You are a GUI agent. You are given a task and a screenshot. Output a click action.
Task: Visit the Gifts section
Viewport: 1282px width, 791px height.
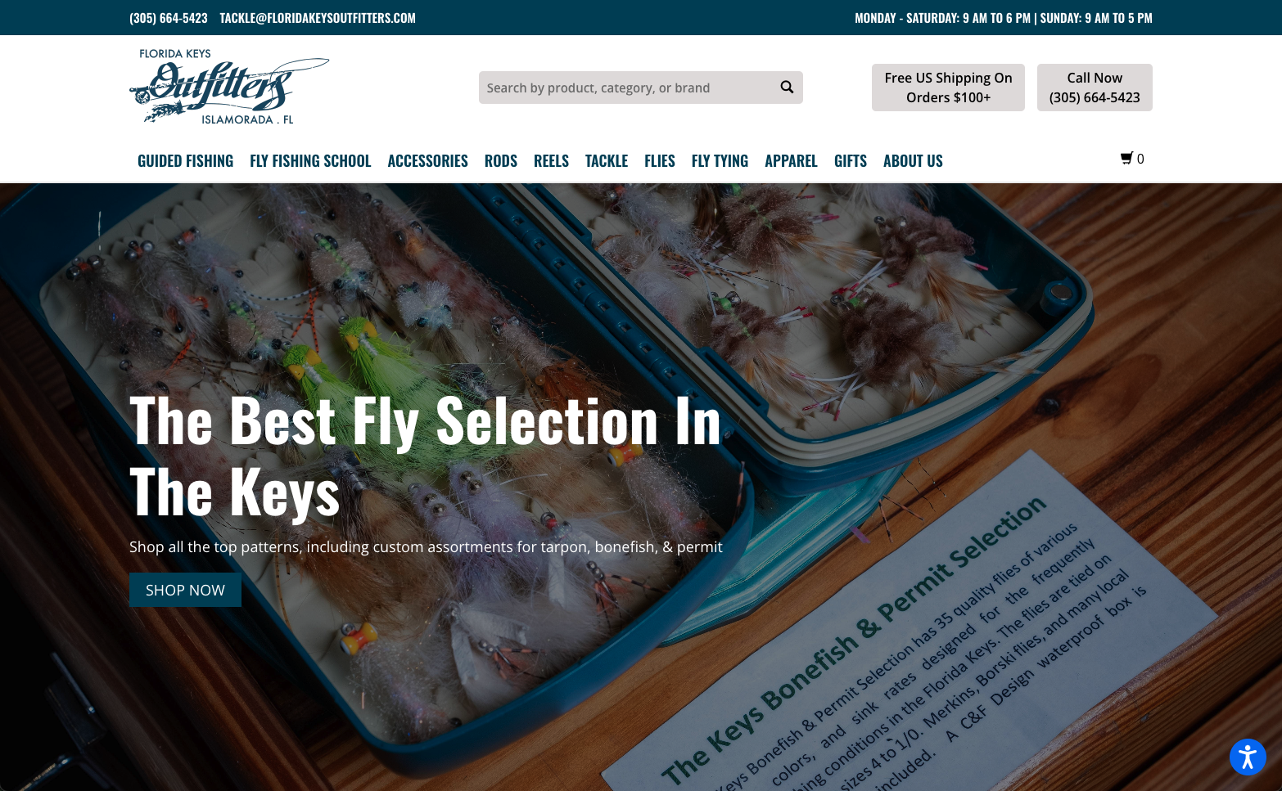[850, 161]
